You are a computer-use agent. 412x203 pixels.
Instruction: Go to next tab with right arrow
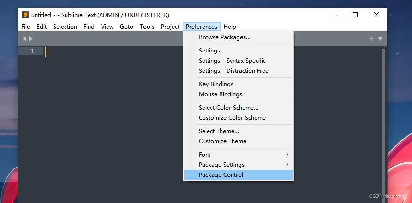point(31,39)
